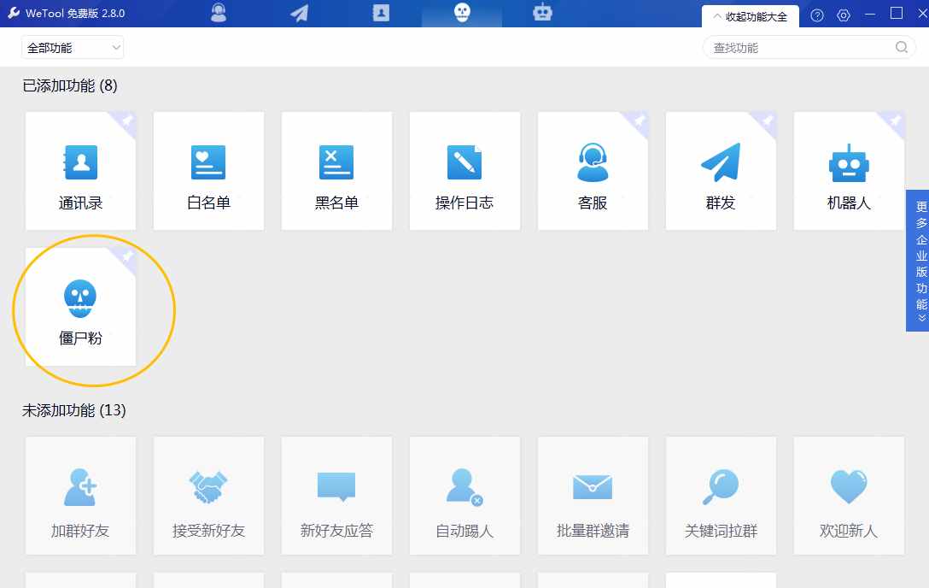This screenshot has width=929, height=588.
Task: Select the skull zombie-fans tab in title bar
Action: (462, 13)
